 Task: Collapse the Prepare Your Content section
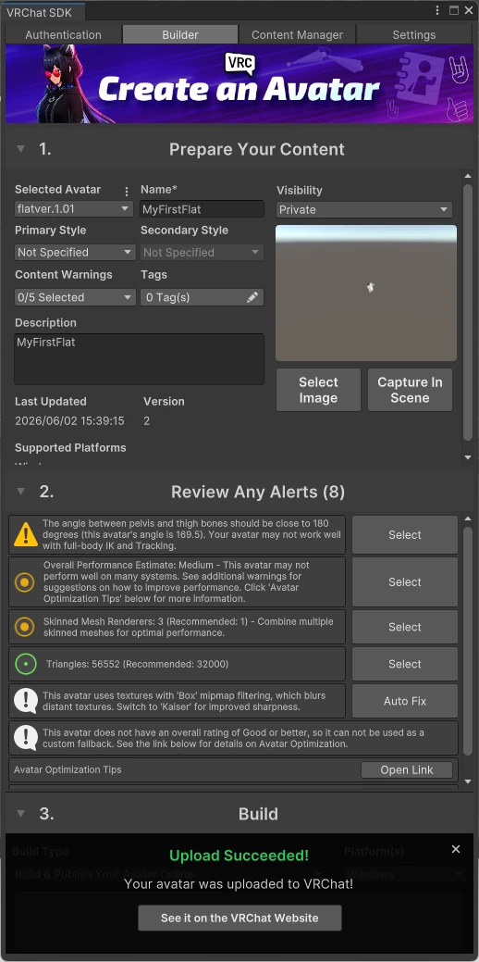pos(21,149)
